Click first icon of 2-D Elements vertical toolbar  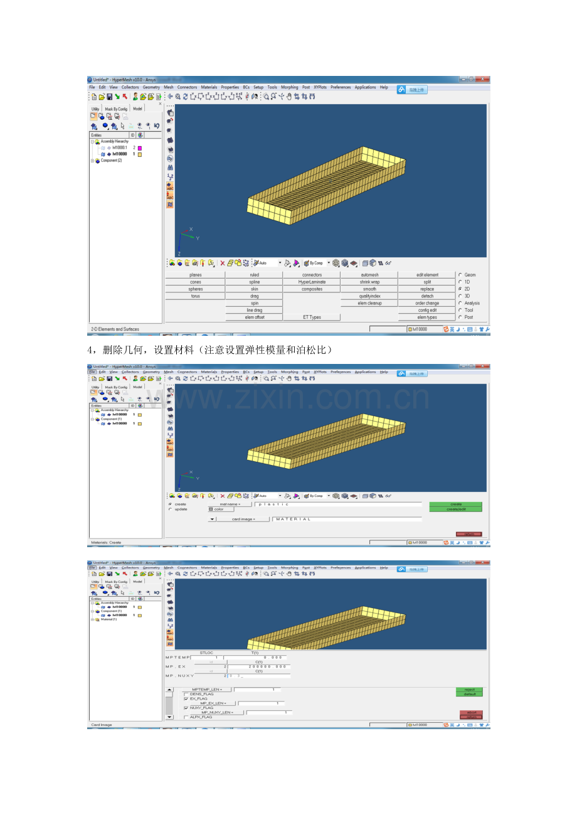coord(170,113)
